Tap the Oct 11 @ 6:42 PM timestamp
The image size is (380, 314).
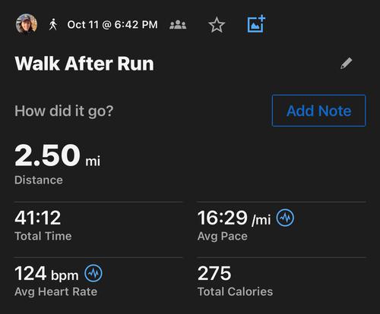coord(112,25)
